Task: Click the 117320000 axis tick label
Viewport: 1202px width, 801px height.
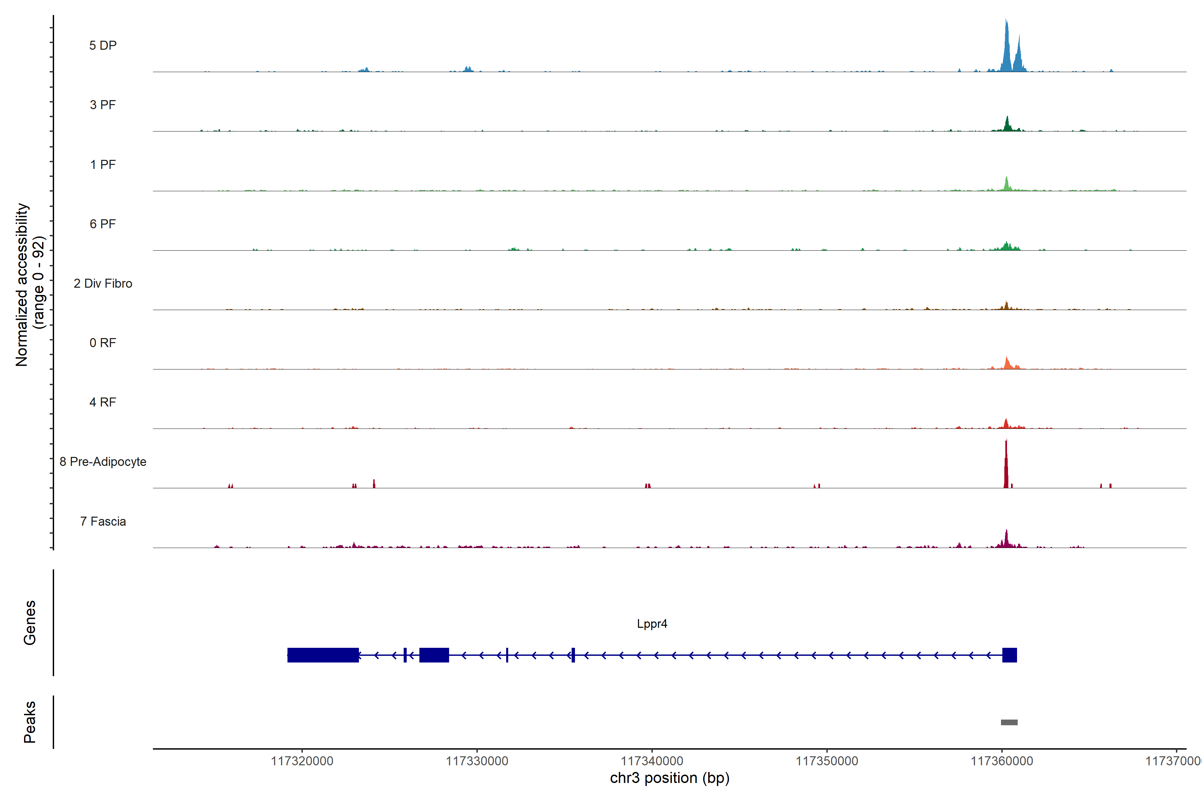Action: [302, 761]
